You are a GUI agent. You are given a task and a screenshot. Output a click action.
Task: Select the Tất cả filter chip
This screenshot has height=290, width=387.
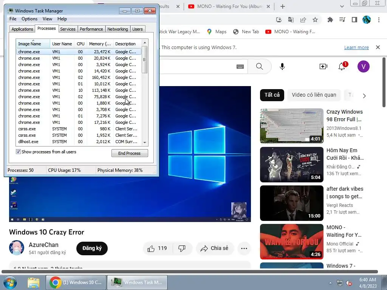[272, 95]
